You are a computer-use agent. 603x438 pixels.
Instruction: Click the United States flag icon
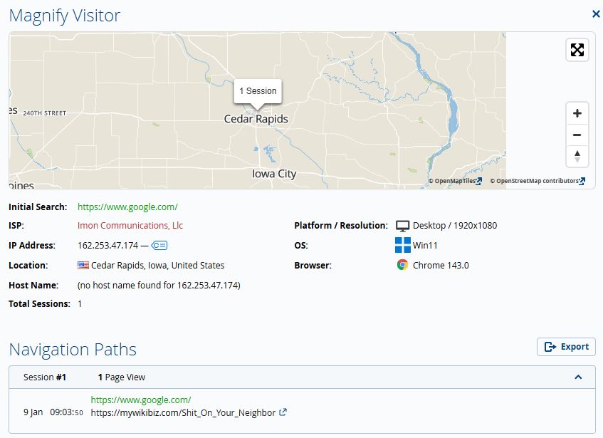pos(83,265)
